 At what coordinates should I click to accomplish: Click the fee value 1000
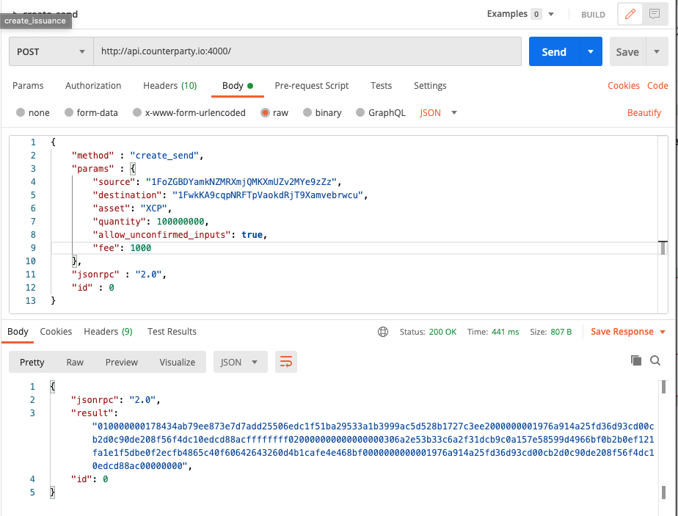click(x=141, y=248)
